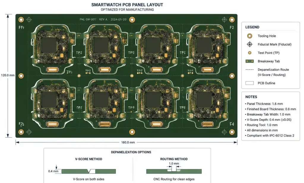This screenshot has width=304, height=183.
Task: Click the 'Fiducial Mark (Fiducial)' legend label
Action: (275, 44)
